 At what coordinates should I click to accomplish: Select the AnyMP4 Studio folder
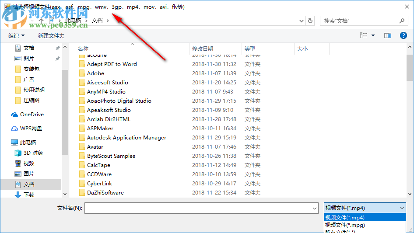tap(102, 92)
